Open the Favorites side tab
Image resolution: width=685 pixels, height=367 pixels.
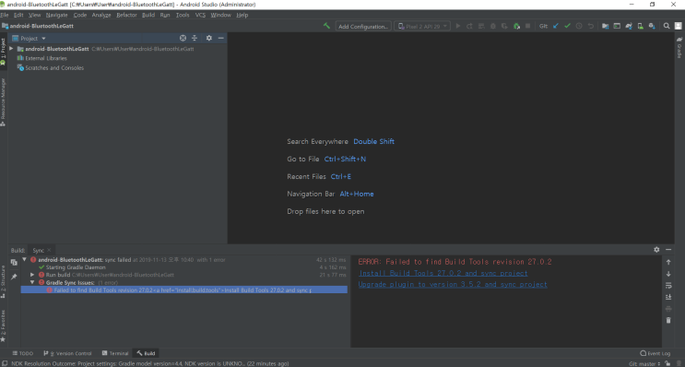(3, 326)
